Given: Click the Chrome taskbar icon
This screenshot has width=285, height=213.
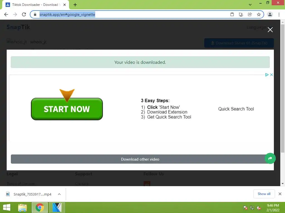Looking at the screenshot, I should [40, 207].
